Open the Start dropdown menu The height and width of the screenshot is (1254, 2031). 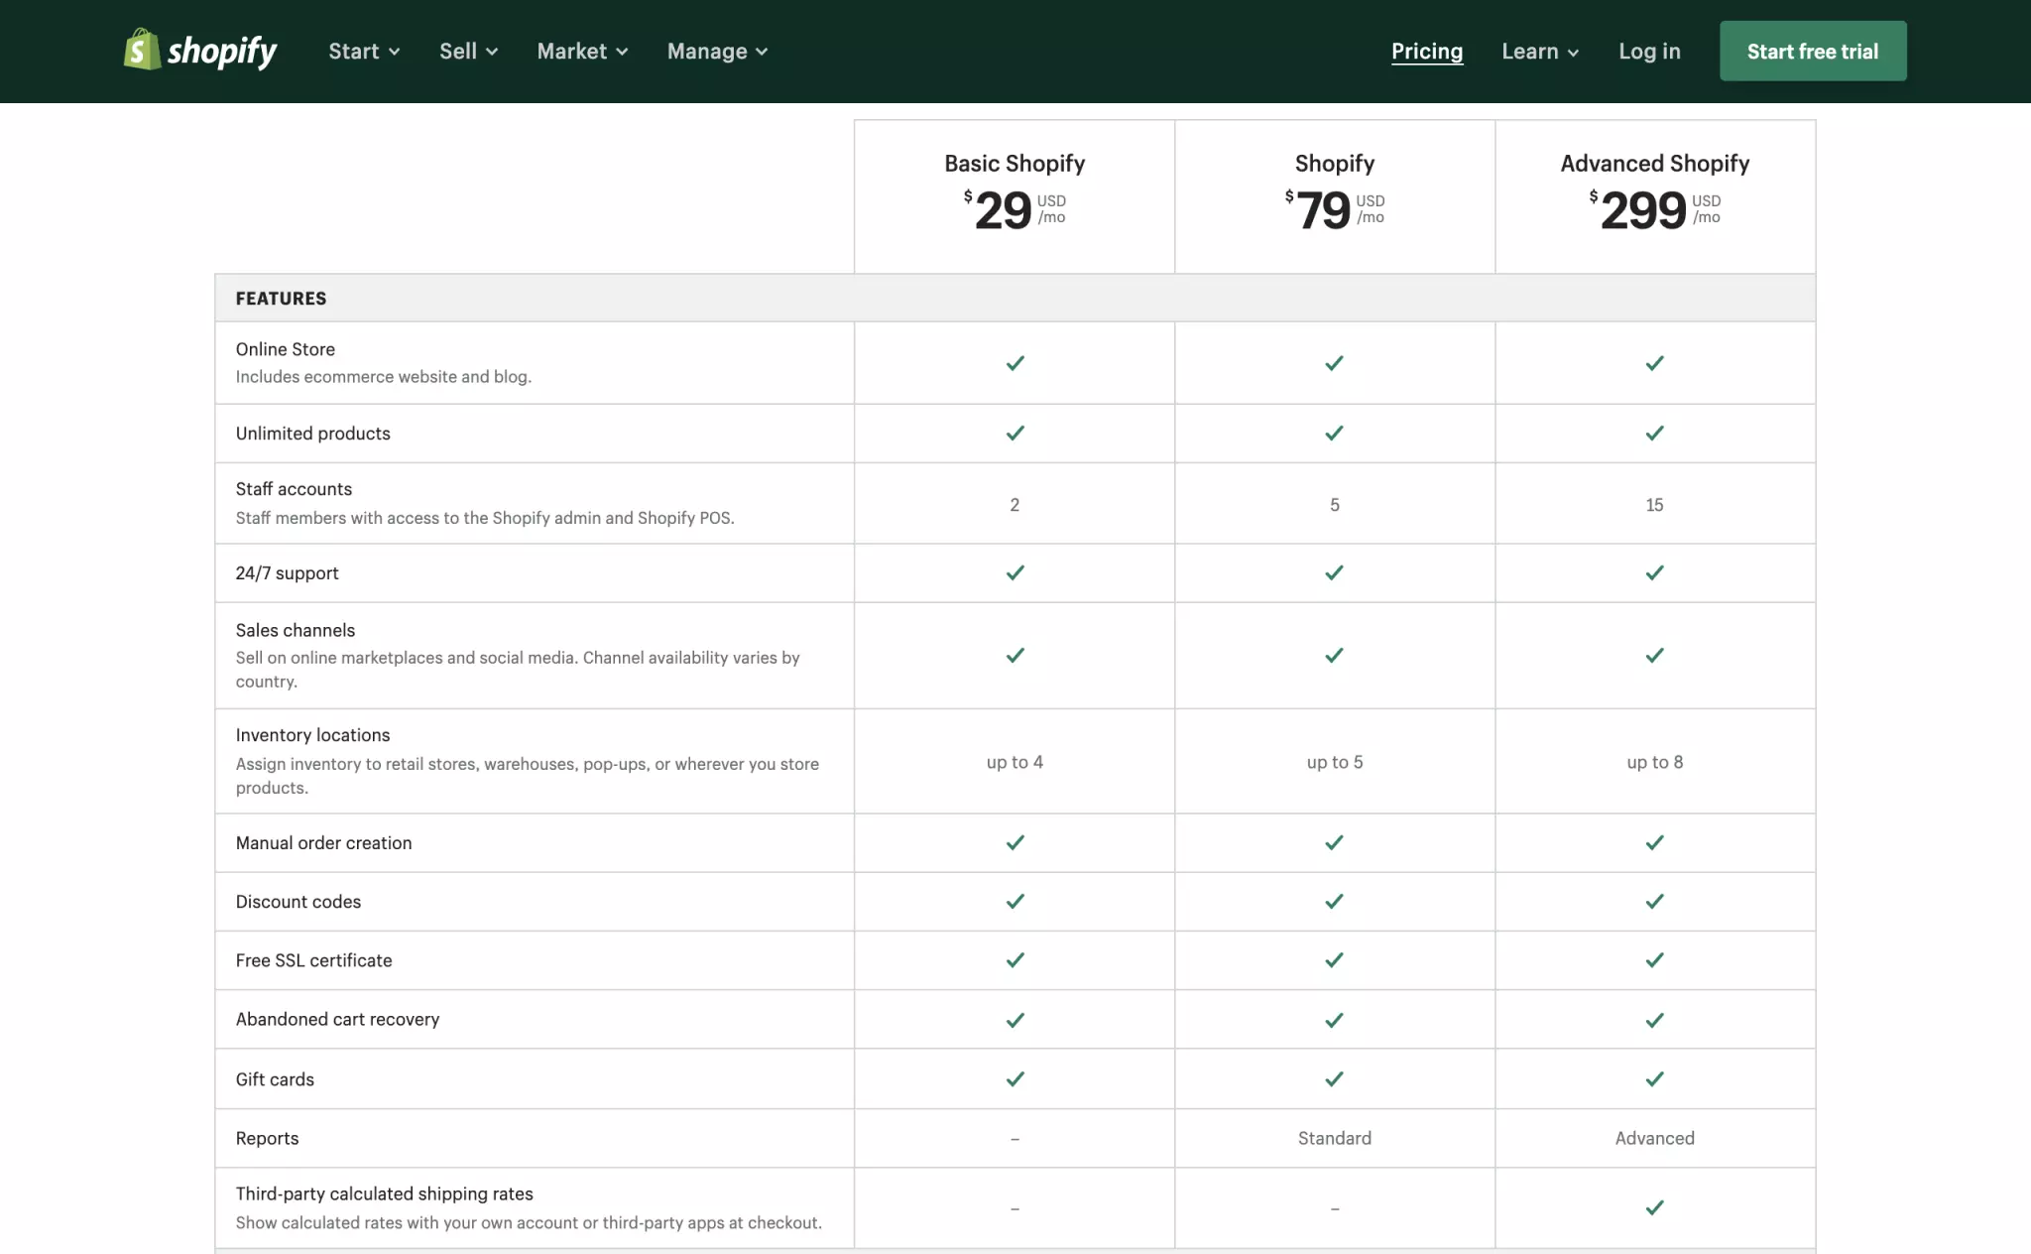point(364,52)
